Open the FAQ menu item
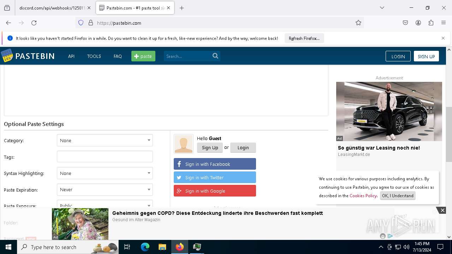Image resolution: width=452 pixels, height=254 pixels. pyautogui.click(x=118, y=56)
